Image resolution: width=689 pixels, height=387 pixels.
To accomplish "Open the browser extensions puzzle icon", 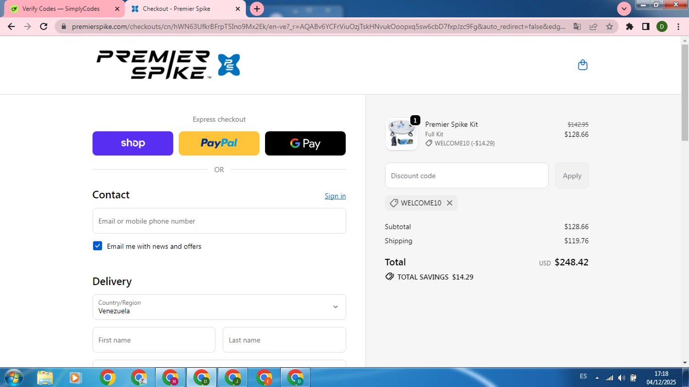I will pos(630,27).
